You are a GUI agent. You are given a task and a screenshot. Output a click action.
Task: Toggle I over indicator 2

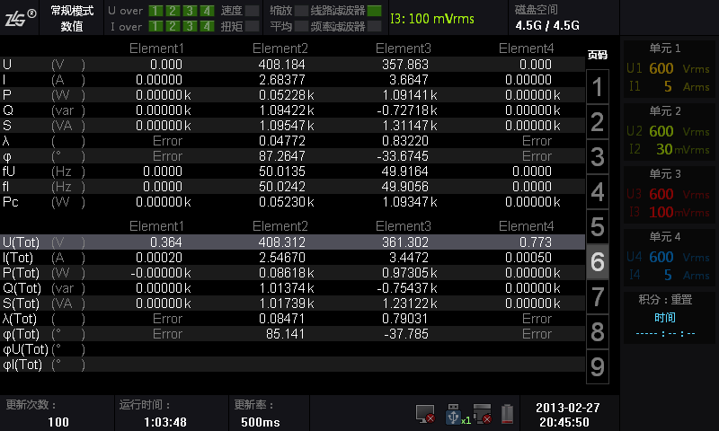pyautogui.click(x=173, y=26)
